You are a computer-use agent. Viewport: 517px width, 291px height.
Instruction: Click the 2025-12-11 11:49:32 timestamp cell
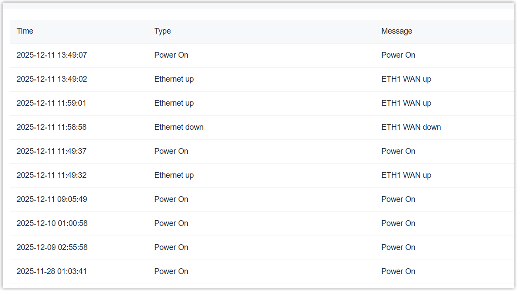(52, 175)
